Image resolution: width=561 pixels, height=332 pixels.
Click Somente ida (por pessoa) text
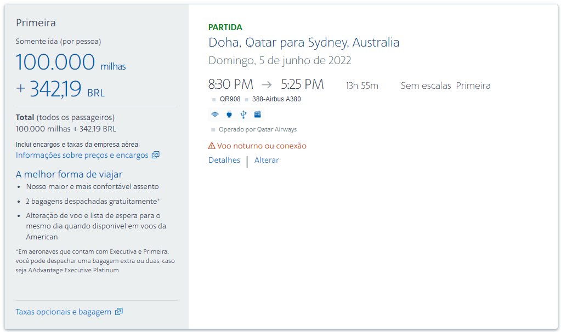[x=58, y=42]
